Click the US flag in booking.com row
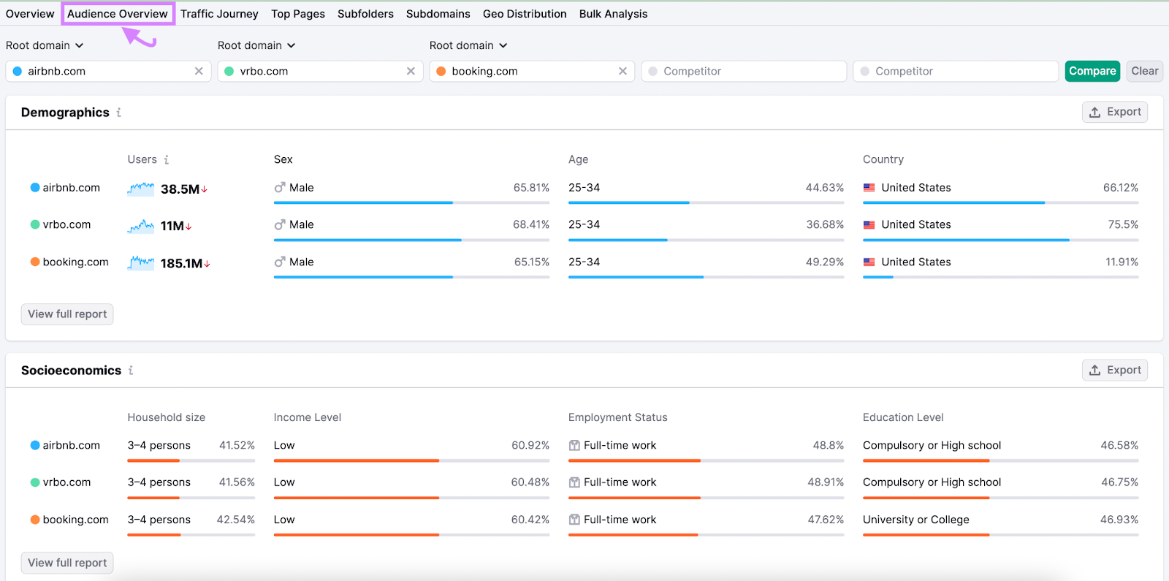1169x581 pixels. pyautogui.click(x=869, y=262)
